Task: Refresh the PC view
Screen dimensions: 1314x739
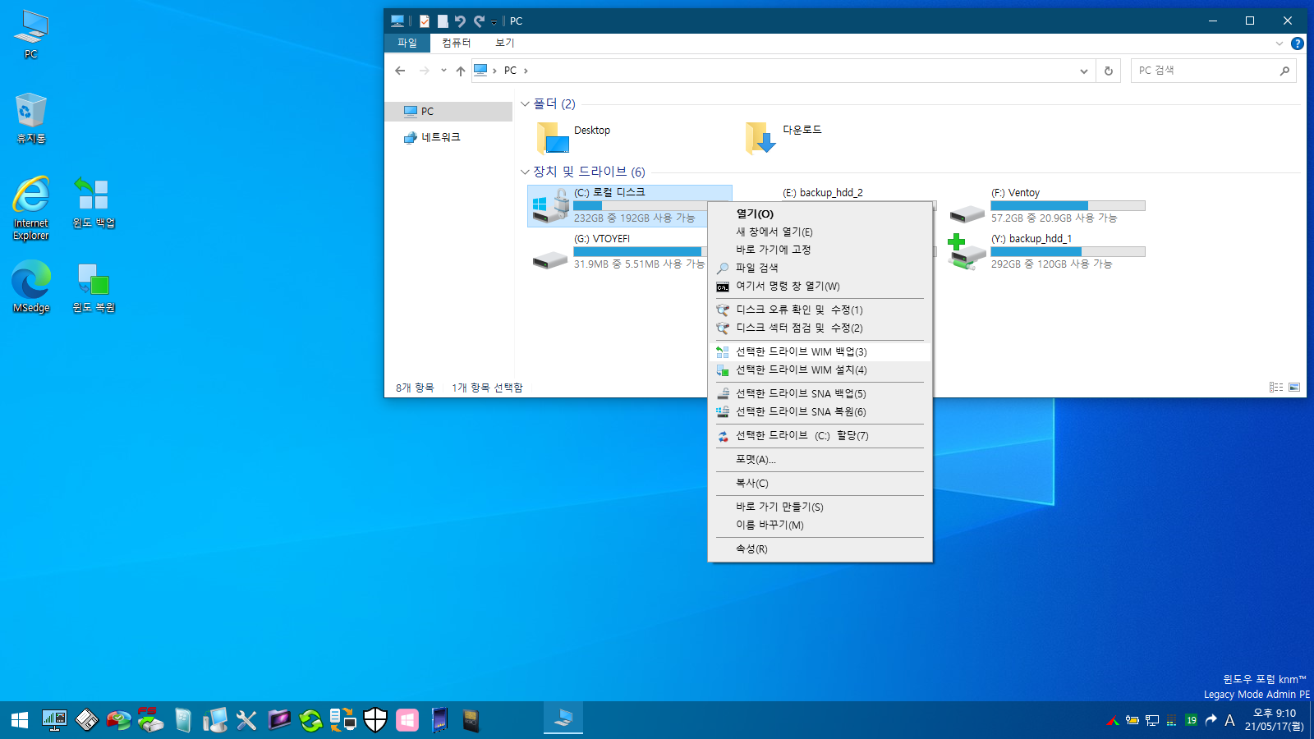Action: [1109, 71]
